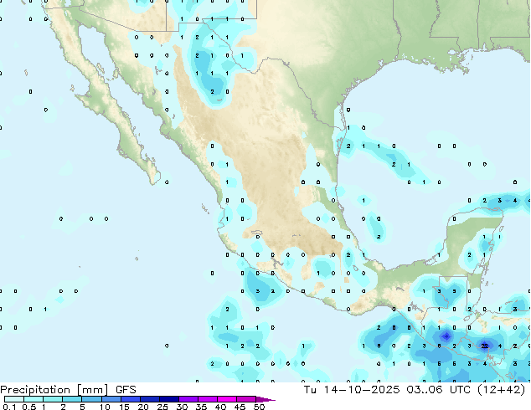Click the legend tick label '20'
Image resolution: width=531 pixels, height=410 pixels.
click(x=143, y=407)
